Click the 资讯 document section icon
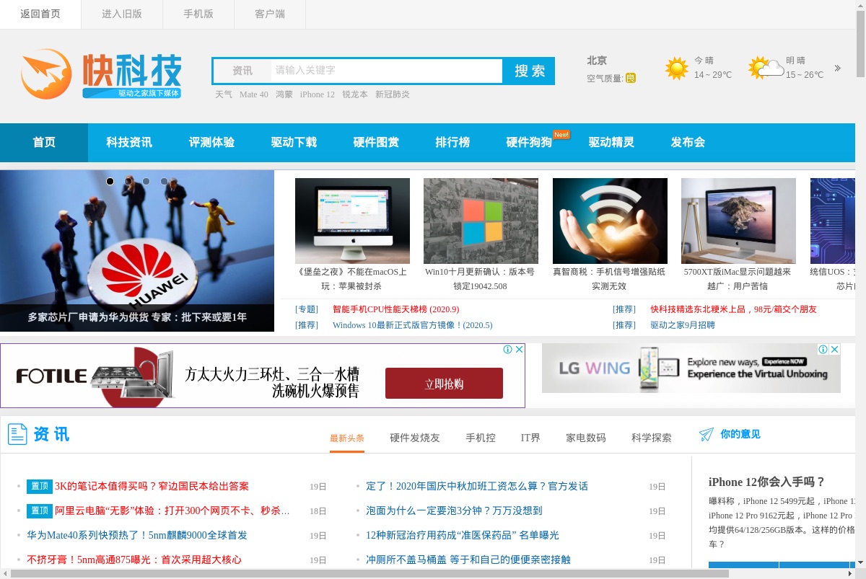 tap(17, 434)
